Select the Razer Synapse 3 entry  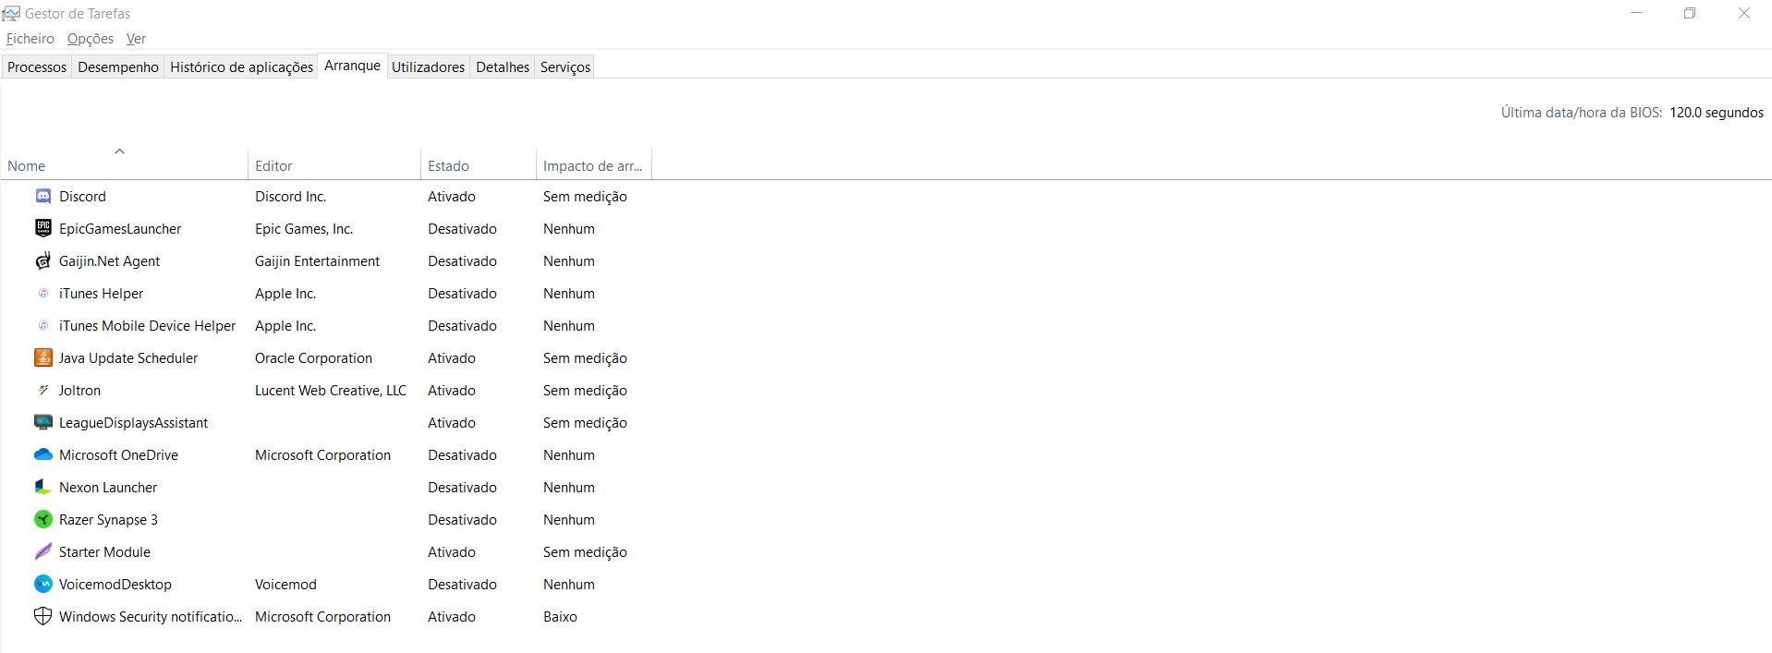(x=108, y=520)
